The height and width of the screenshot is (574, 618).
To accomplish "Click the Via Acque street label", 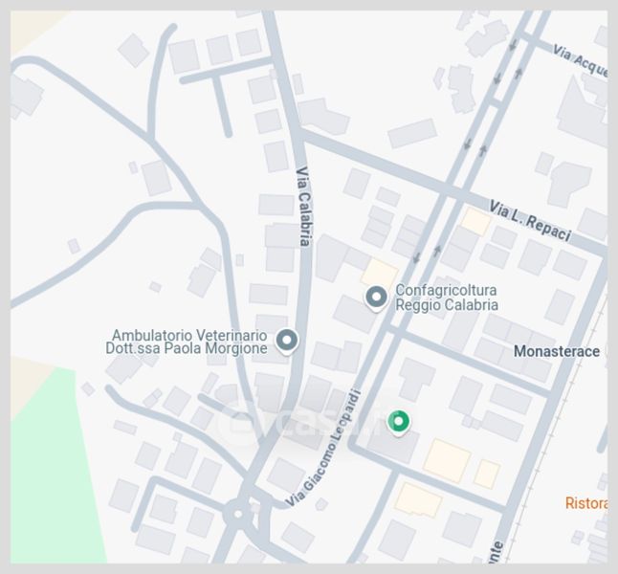I will click(580, 60).
